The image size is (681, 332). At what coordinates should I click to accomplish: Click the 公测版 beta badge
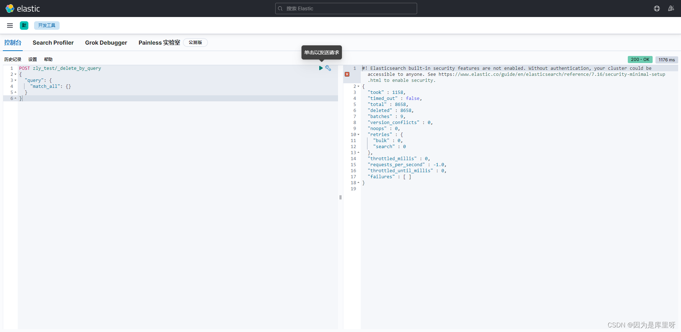click(195, 43)
